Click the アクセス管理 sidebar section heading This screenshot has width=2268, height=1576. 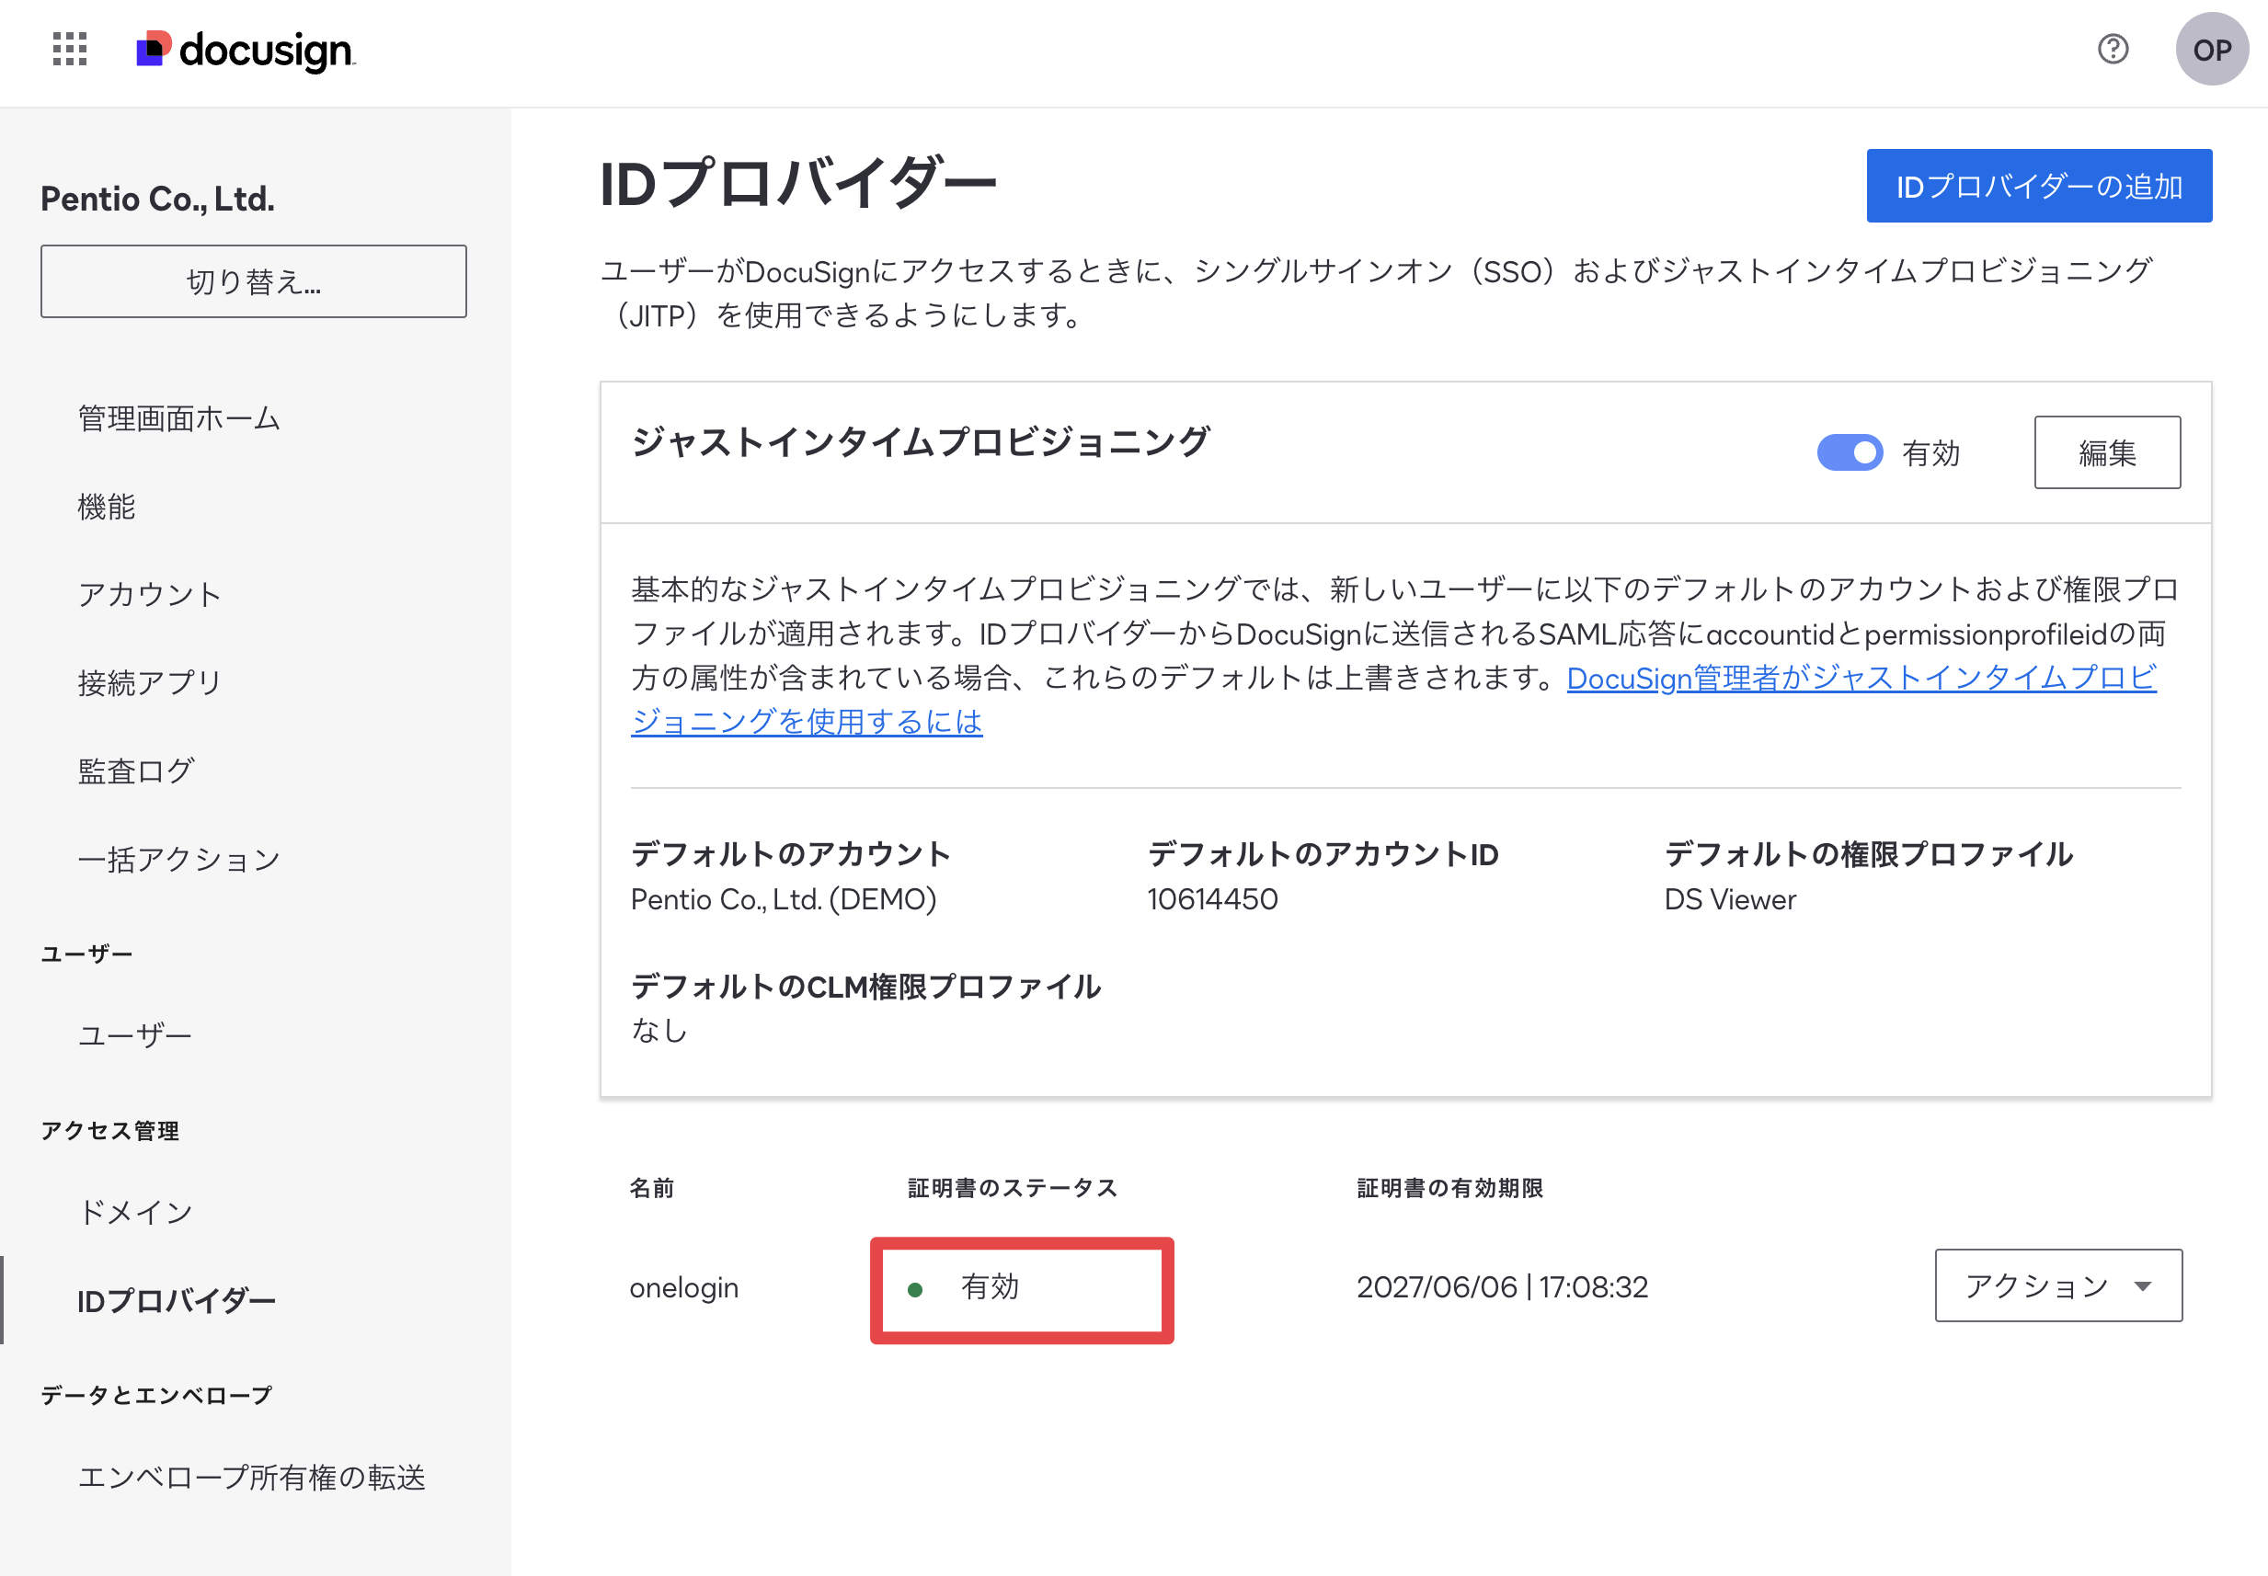point(109,1131)
